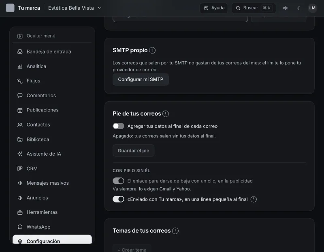Show info for Pie de tus correos
The height and width of the screenshot is (252, 324).
point(166,114)
